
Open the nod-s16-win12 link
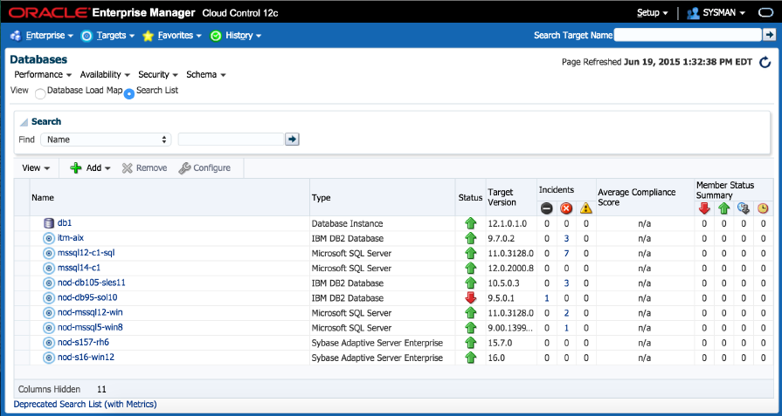pos(87,358)
